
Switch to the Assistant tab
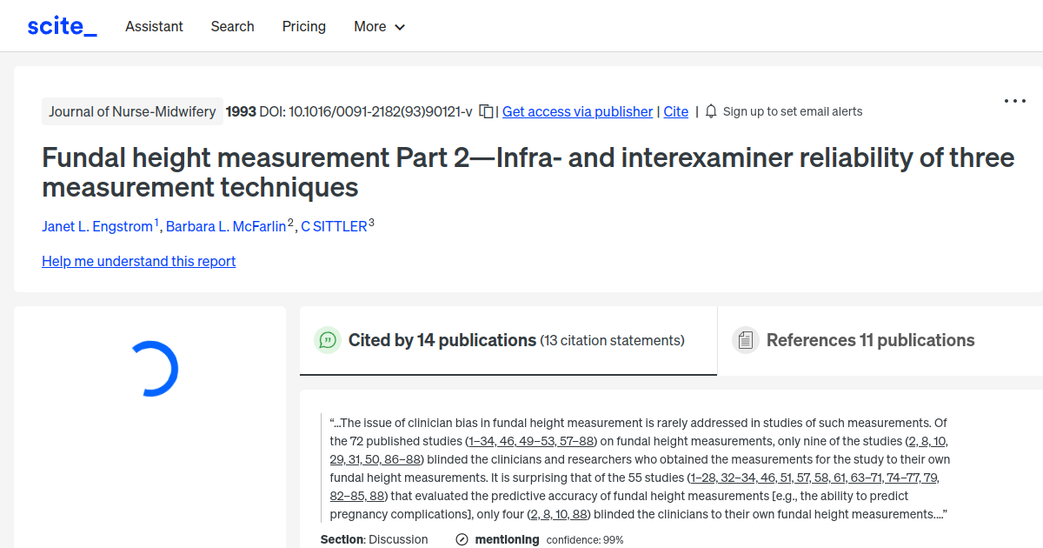click(x=154, y=27)
